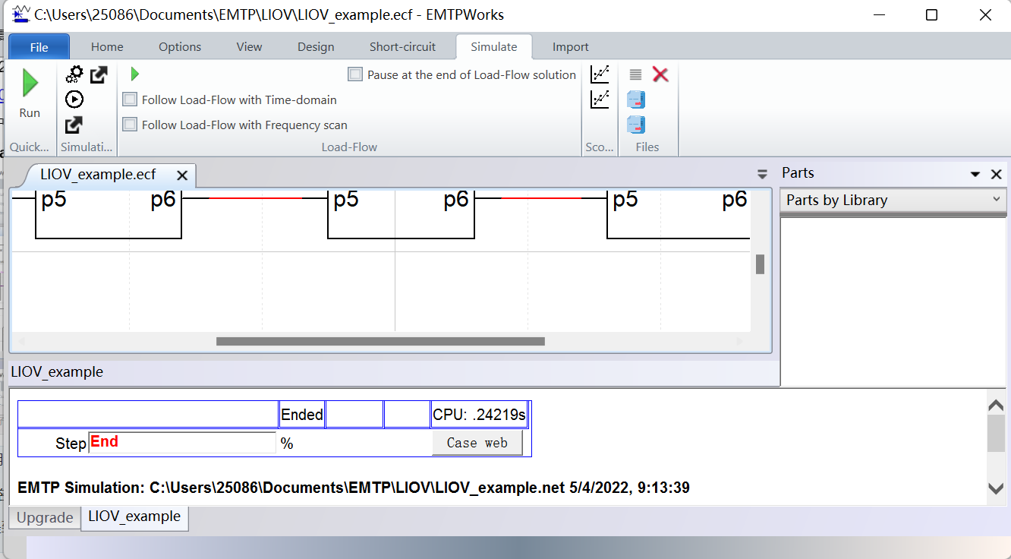Viewport: 1011px width, 559px height.
Task: Switch to the Design ribbon tab
Action: (x=316, y=46)
